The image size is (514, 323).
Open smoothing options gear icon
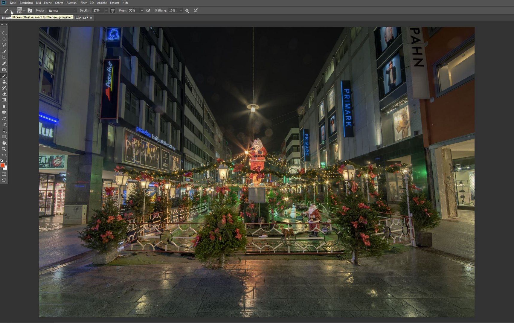point(187,10)
